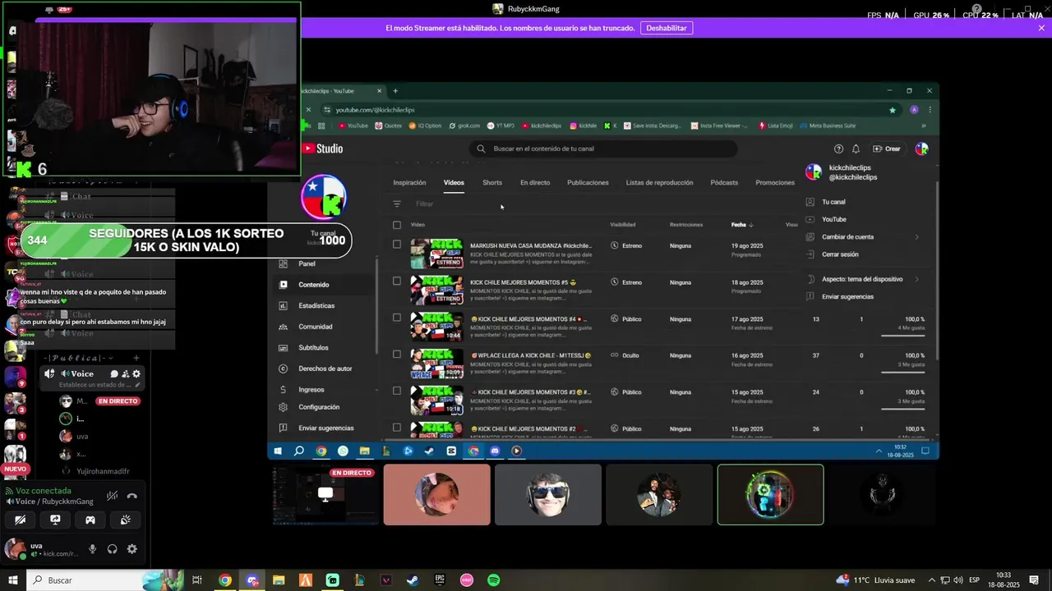This screenshot has width=1052, height=591.
Task: Open the Quotex bookmark
Action: (x=388, y=126)
